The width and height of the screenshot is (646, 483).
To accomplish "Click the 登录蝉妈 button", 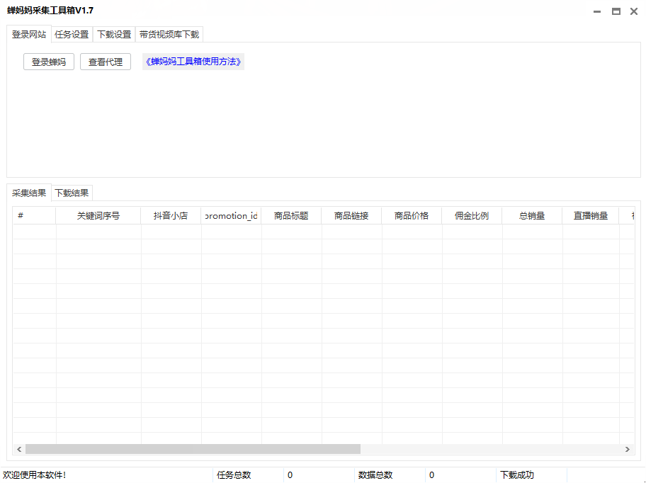I will coord(49,62).
